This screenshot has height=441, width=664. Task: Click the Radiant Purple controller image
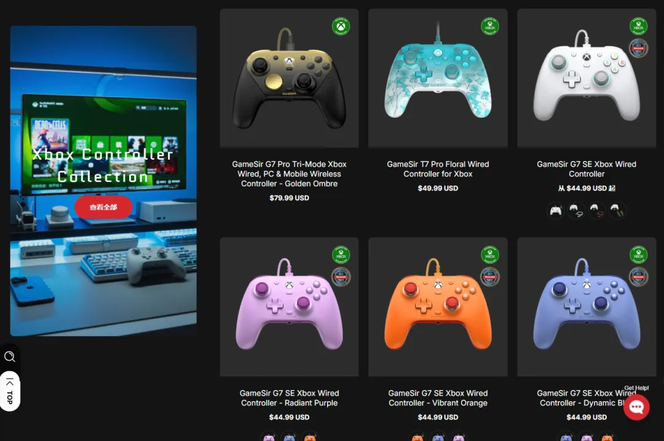coord(289,306)
